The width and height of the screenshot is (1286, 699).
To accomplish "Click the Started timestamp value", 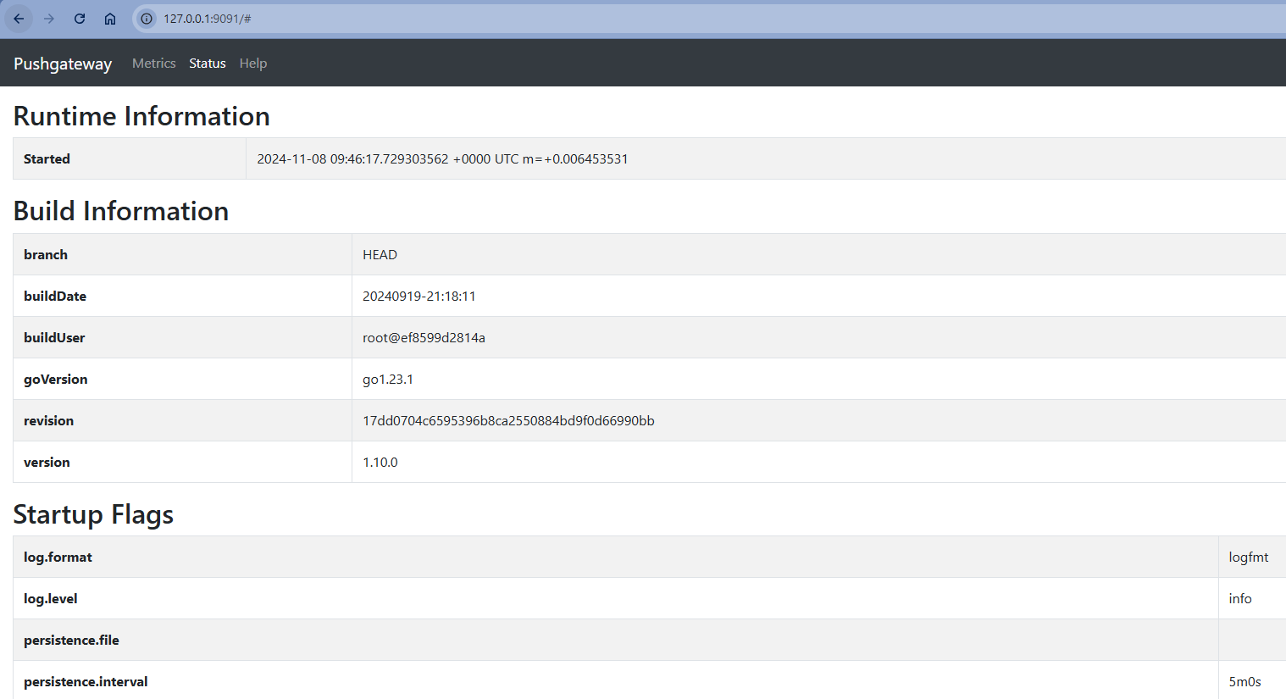I will pos(442,159).
